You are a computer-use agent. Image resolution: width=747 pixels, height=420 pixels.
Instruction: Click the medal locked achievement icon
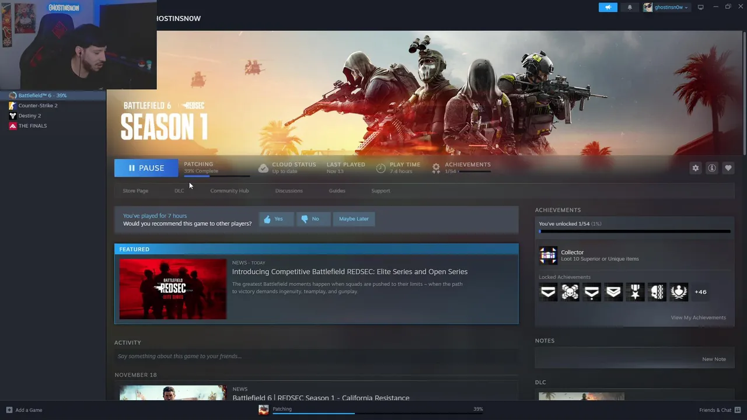[x=636, y=292]
